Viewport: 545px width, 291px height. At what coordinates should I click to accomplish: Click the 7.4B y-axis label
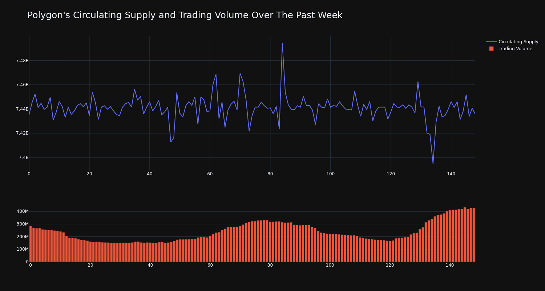(24, 158)
